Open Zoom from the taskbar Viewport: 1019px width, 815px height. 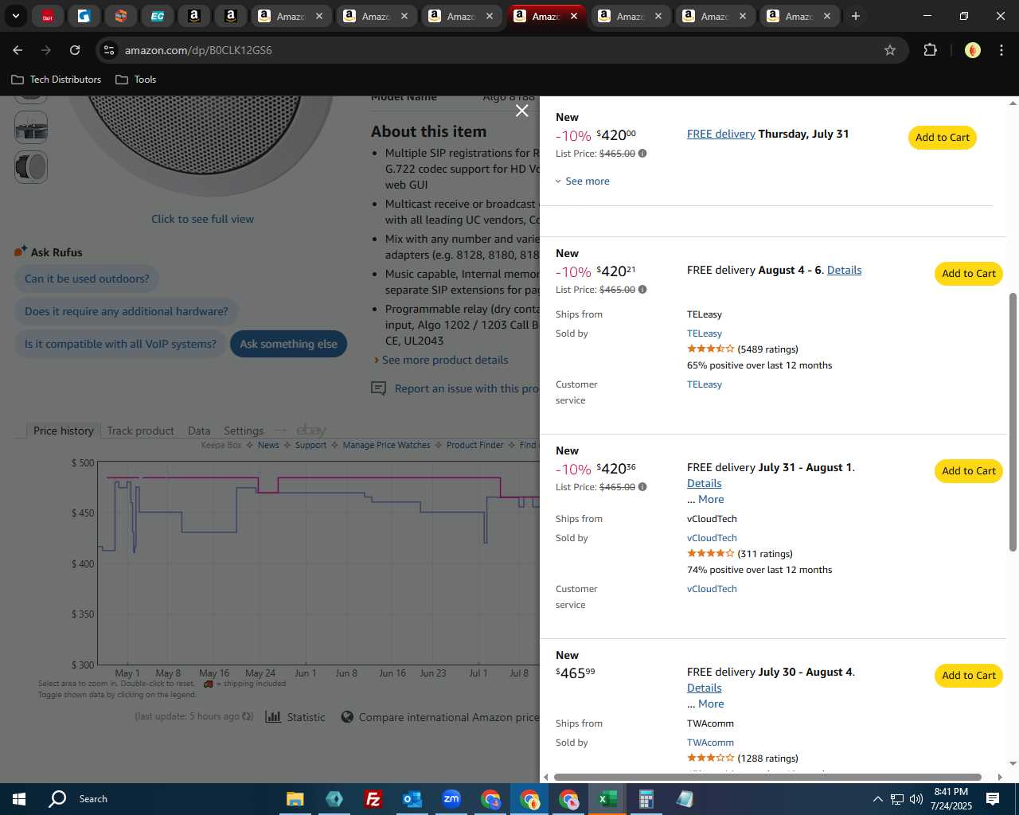click(451, 799)
